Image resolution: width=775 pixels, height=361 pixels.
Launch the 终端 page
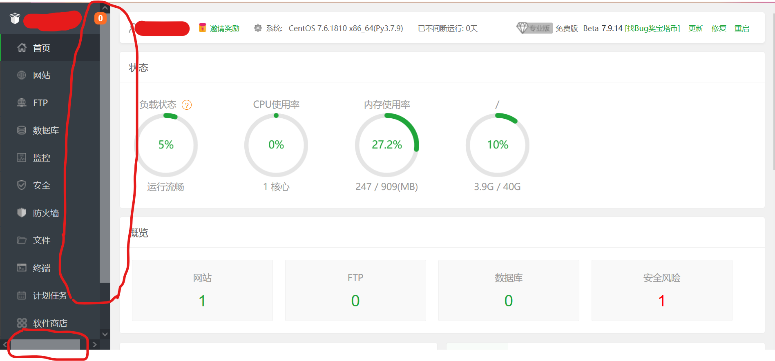tap(50, 268)
